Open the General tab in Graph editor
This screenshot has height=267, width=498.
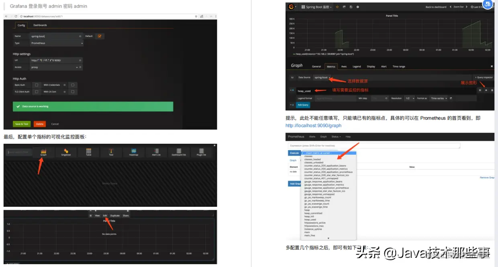(x=316, y=67)
